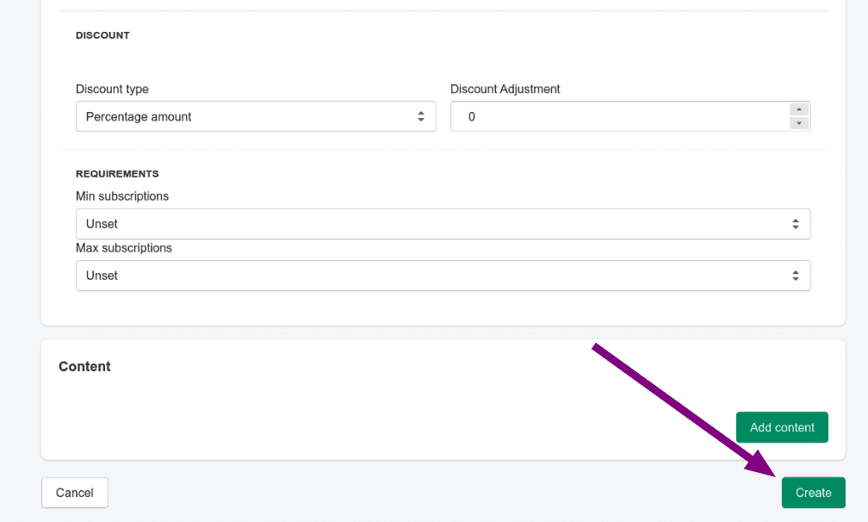Expand the Max subscriptions select box
Viewport: 868px width, 522px height.
(443, 276)
